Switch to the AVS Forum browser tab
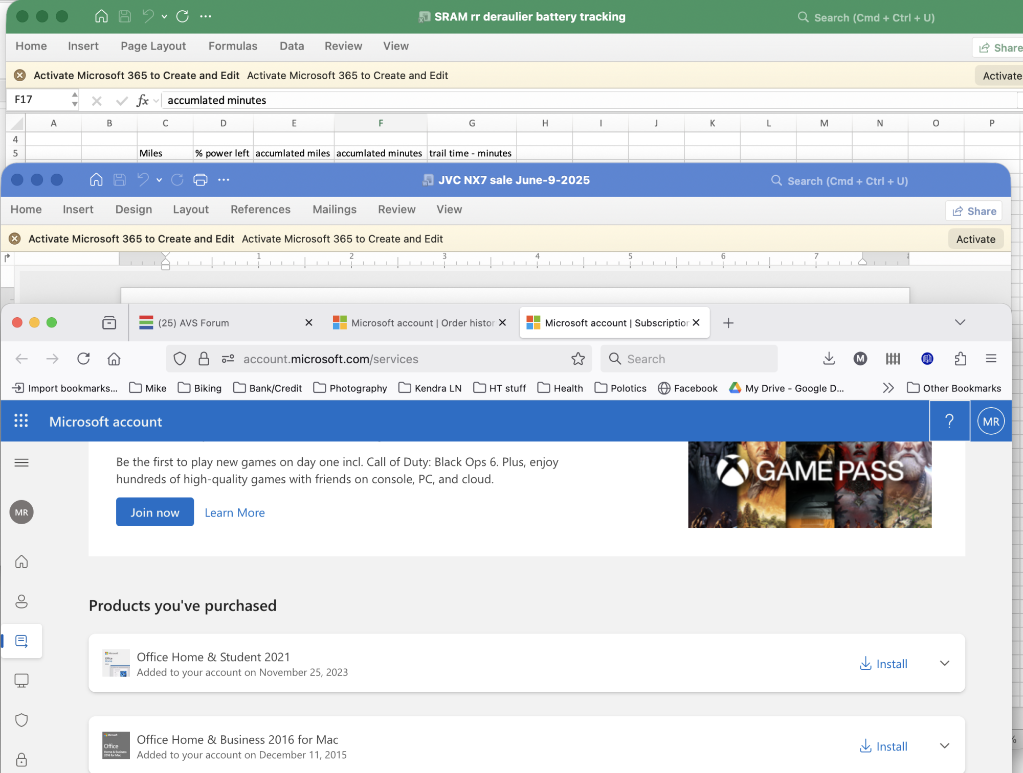This screenshot has height=773, width=1023. tap(205, 322)
